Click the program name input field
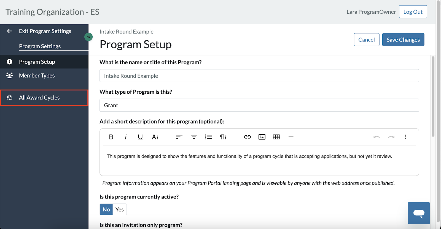Screen dimensions: 441x229 click(259, 76)
